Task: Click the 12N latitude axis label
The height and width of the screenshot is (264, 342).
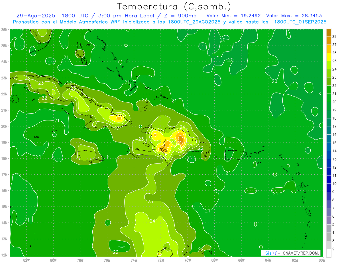Action: pyautogui.click(x=4, y=255)
